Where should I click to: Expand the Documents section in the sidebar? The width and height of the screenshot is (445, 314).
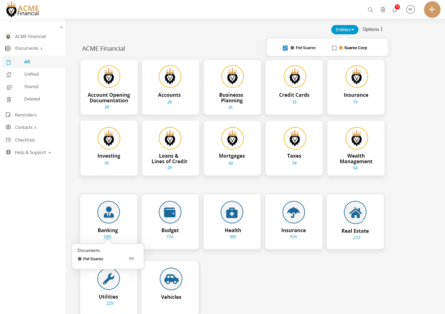pyautogui.click(x=27, y=48)
